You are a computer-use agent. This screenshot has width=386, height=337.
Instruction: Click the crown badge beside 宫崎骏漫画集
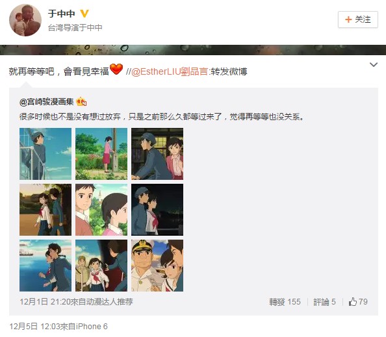(81, 101)
